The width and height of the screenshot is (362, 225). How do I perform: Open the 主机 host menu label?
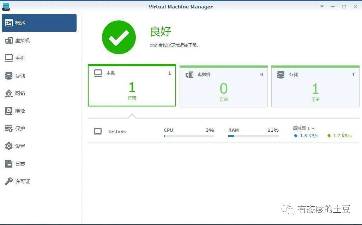20,58
